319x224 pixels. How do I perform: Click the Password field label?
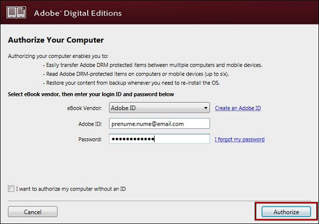coord(90,139)
